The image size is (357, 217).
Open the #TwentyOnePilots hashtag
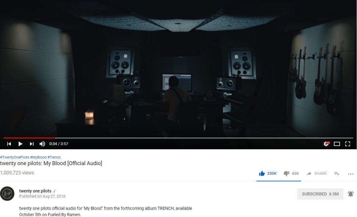tap(15, 157)
